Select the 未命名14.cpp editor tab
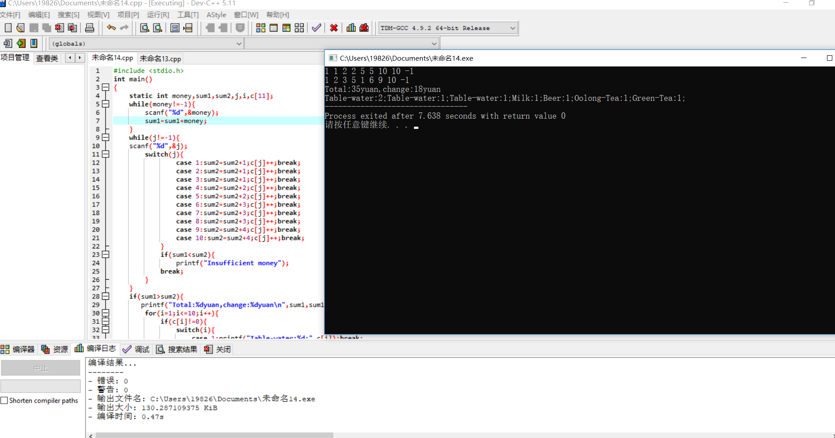Image resolution: width=835 pixels, height=438 pixels. [x=112, y=58]
